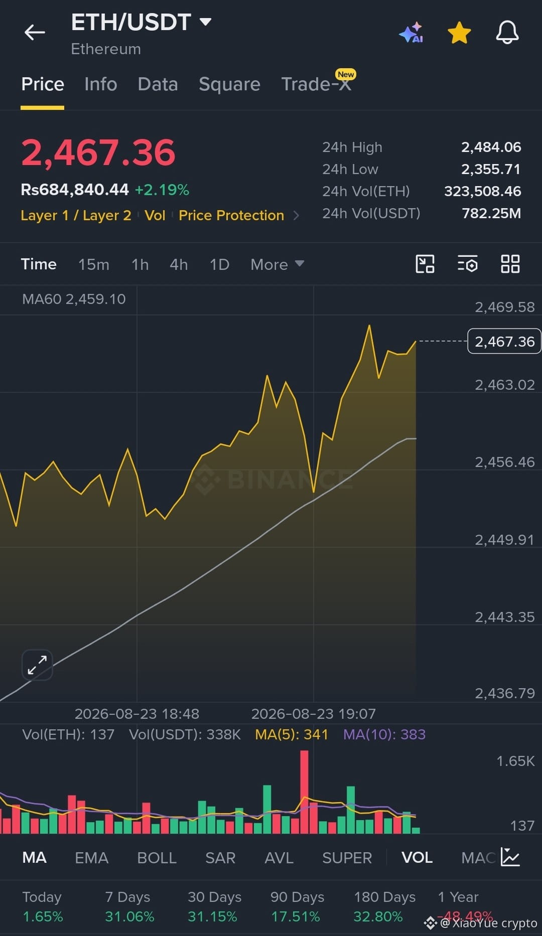Image resolution: width=542 pixels, height=936 pixels.
Task: Tap the Rs684,840.44 converted price
Action: click(x=75, y=190)
